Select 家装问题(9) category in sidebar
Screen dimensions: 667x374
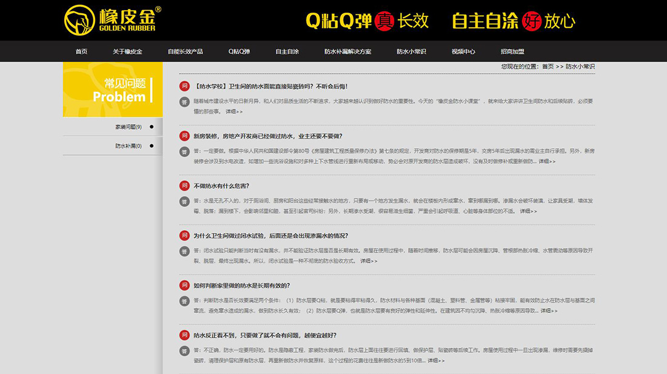[x=129, y=127]
